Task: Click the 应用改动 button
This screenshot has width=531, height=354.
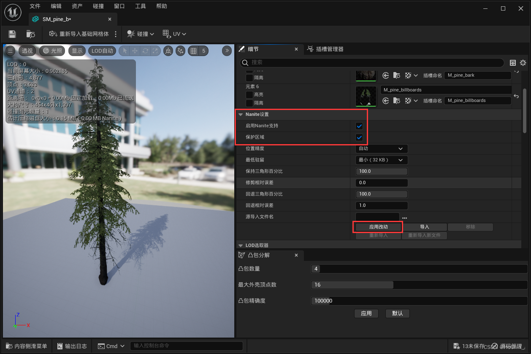Action: click(378, 227)
